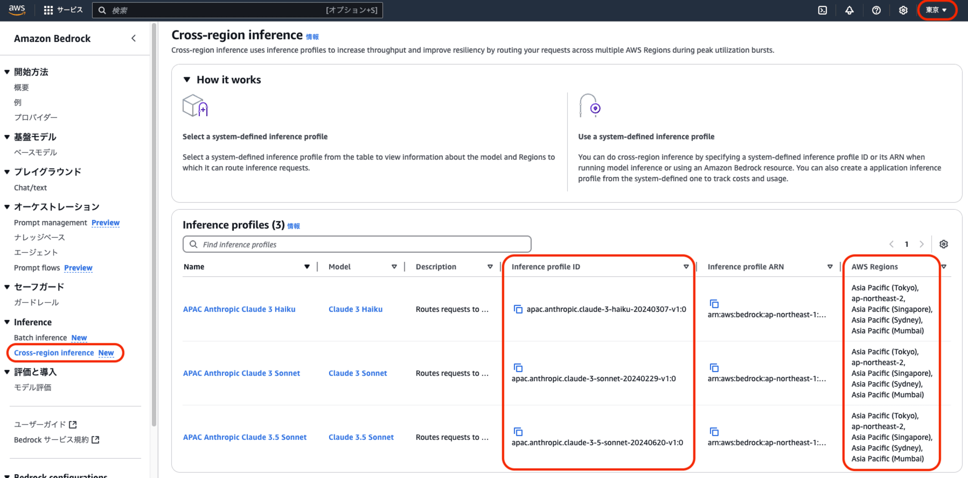
Task: Open プロバイダー in the sidebar
Action: coord(36,117)
